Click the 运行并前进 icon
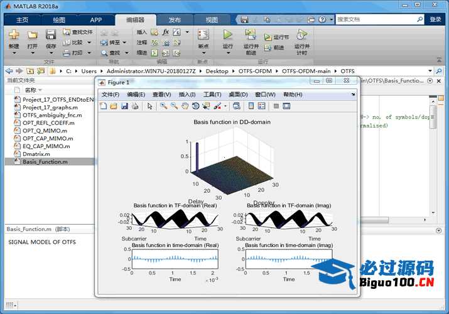This screenshot has height=314, width=449. [x=251, y=35]
